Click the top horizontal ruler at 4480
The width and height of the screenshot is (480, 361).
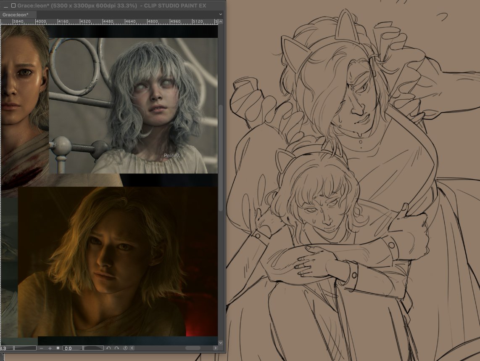(108, 21)
